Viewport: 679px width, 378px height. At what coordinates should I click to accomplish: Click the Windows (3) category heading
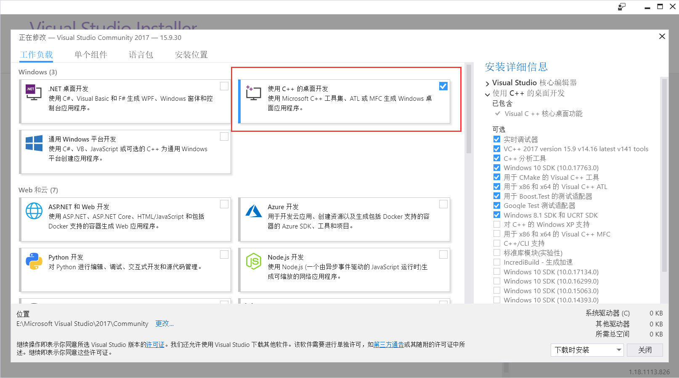click(x=38, y=72)
